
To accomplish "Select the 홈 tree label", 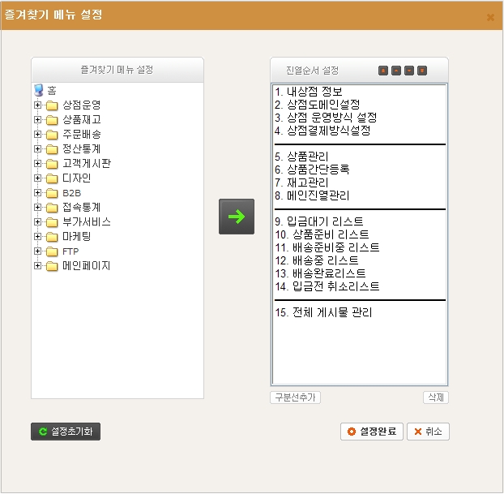I will pos(52,90).
